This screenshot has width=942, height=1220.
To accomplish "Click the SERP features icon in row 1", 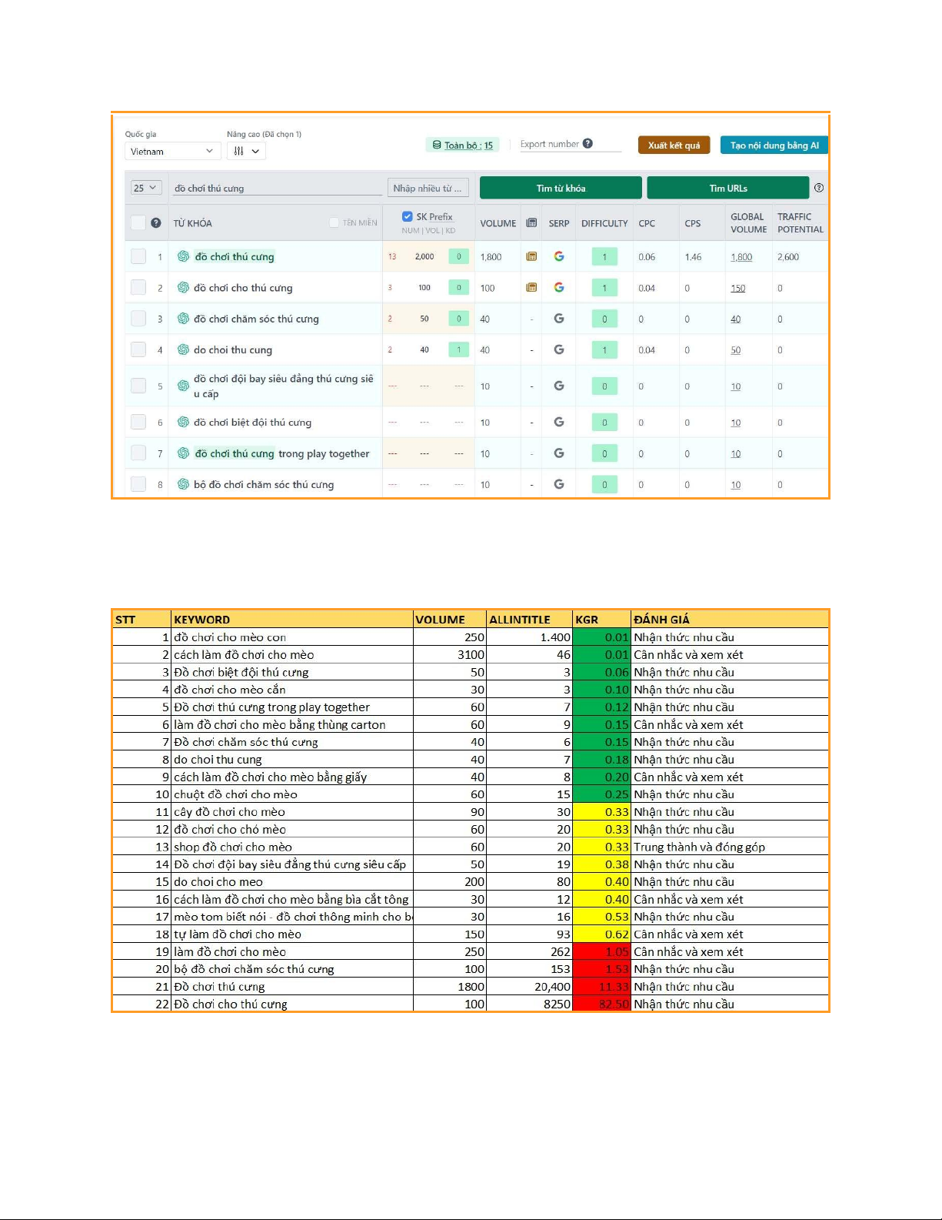I will click(531, 256).
